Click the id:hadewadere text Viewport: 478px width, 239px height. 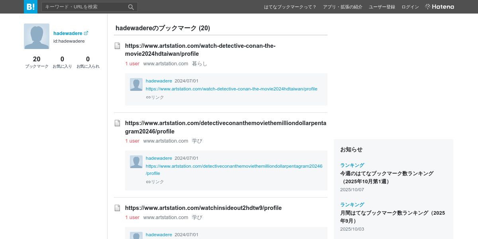pyautogui.click(x=69, y=41)
